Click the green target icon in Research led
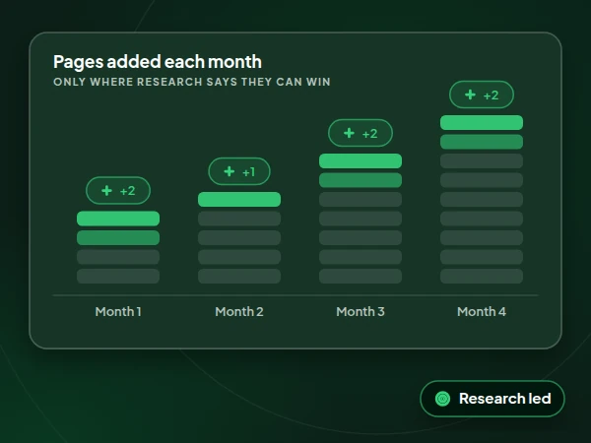This screenshot has height=443, width=591. point(442,399)
